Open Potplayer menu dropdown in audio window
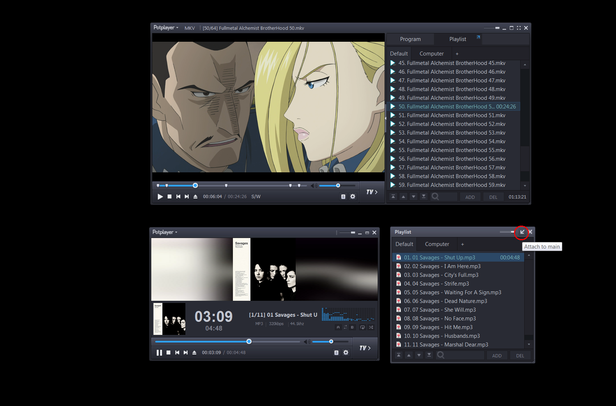The height and width of the screenshot is (406, 616). pos(165,232)
